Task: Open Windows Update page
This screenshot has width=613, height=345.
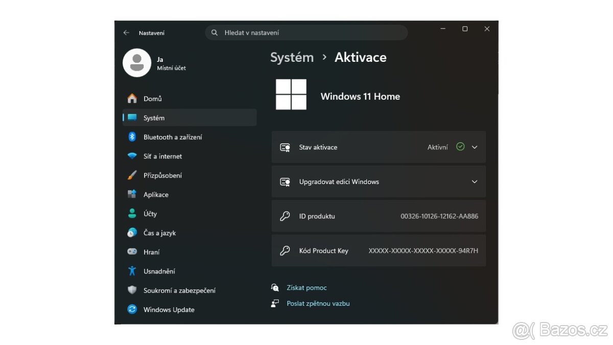Action: click(190, 310)
